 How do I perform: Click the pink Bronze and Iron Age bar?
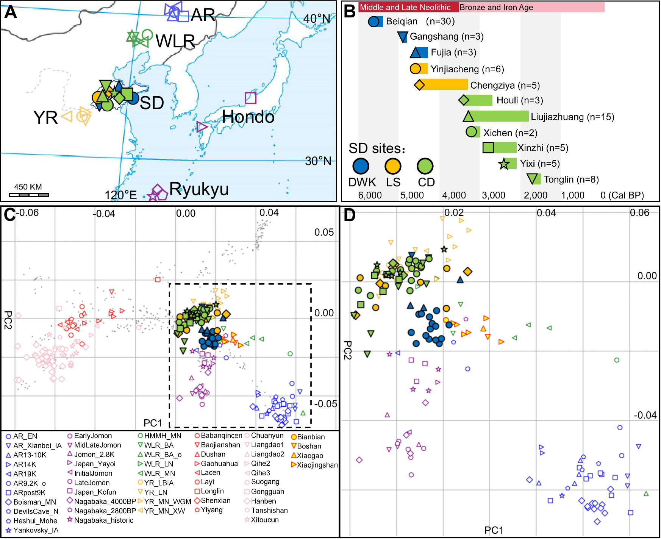tap(532, 7)
